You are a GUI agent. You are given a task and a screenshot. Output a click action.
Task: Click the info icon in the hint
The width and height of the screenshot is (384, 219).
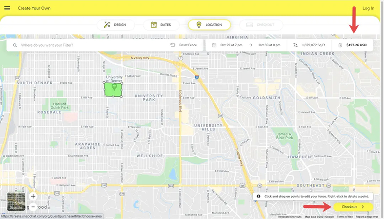(x=259, y=196)
